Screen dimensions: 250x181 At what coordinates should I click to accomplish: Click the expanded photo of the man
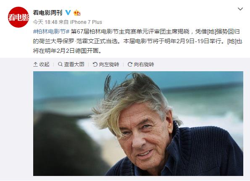click(138, 124)
